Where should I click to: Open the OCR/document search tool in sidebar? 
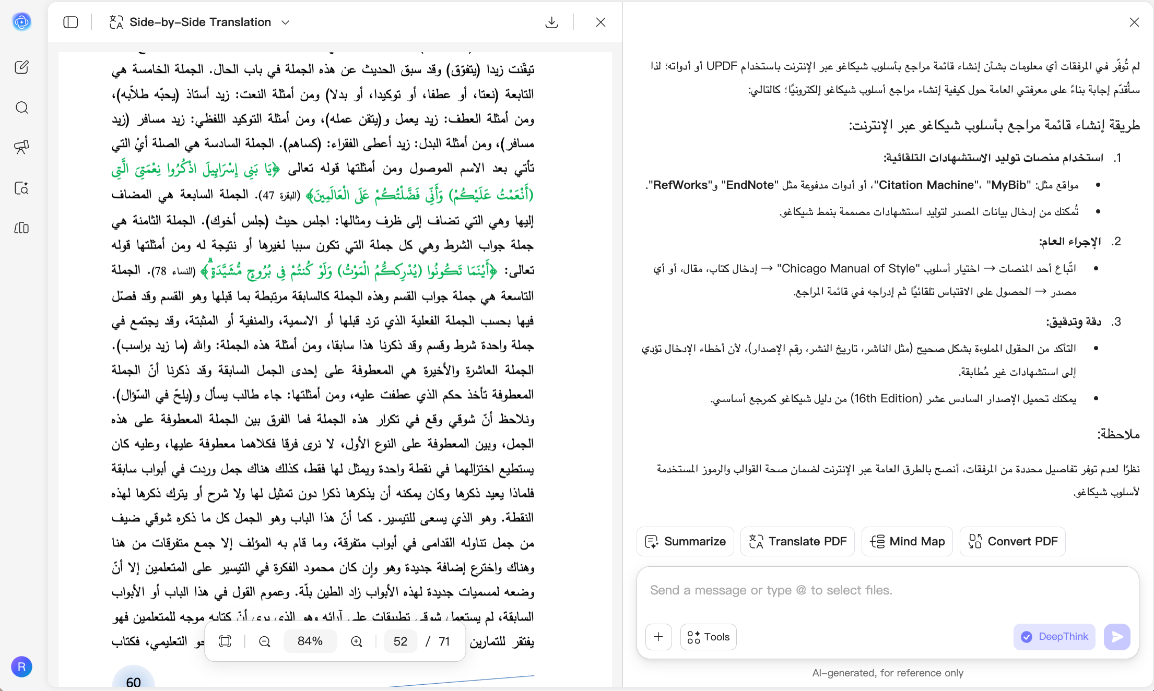(21, 188)
